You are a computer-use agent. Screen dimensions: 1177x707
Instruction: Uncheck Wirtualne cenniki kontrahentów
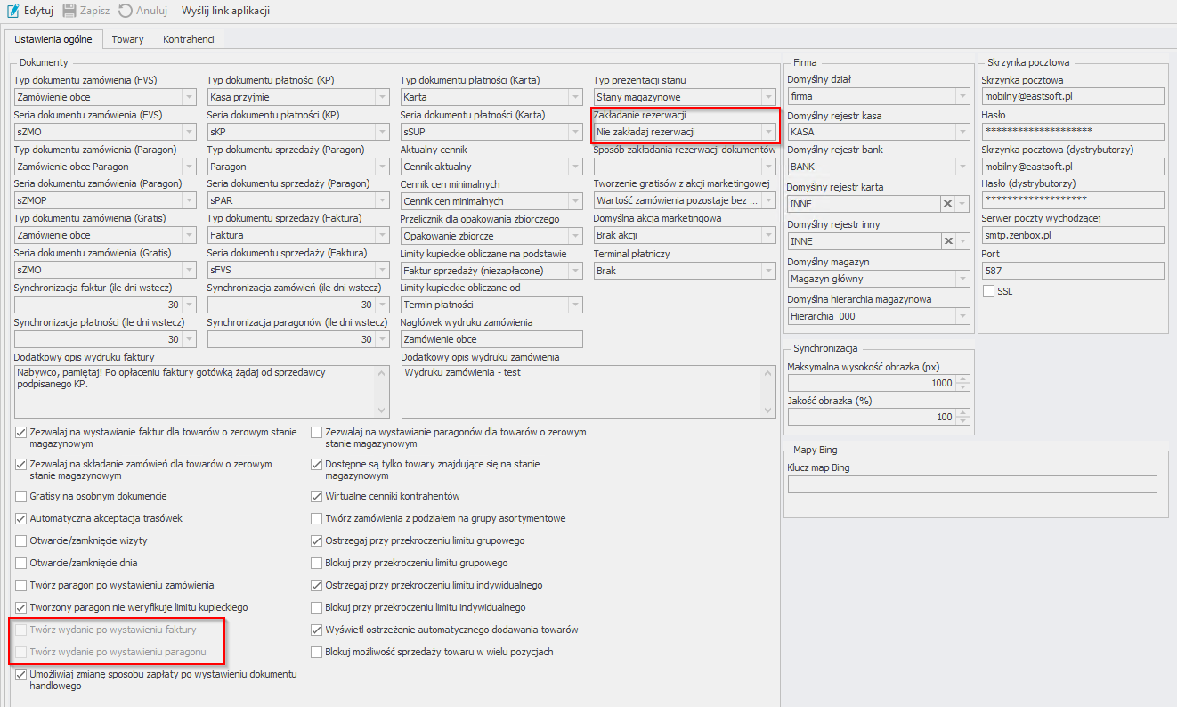[x=317, y=496]
